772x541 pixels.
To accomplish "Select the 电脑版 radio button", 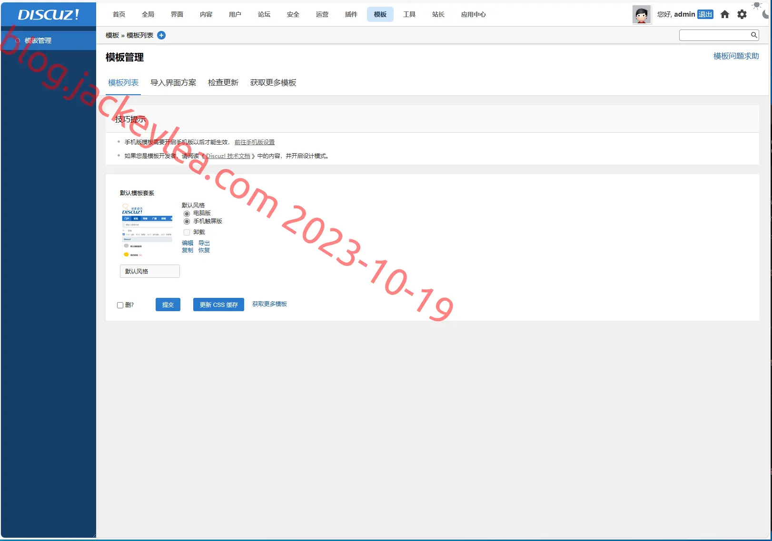I will [x=187, y=214].
